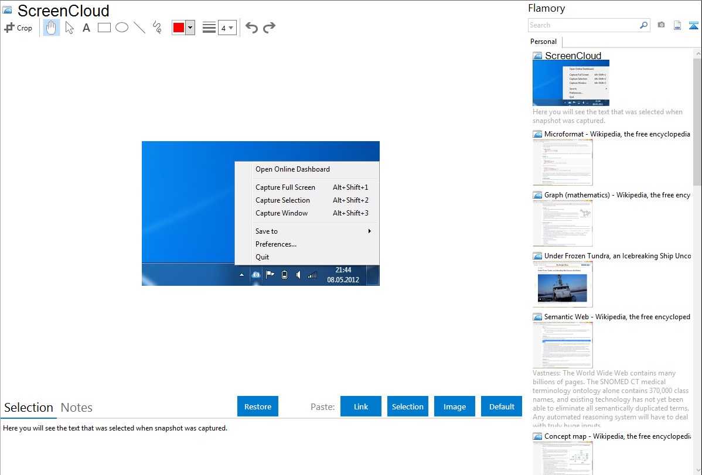Click the 'ScreenCloud' title in the snapshot list
Viewport: 702px width, 475px height.
573,56
